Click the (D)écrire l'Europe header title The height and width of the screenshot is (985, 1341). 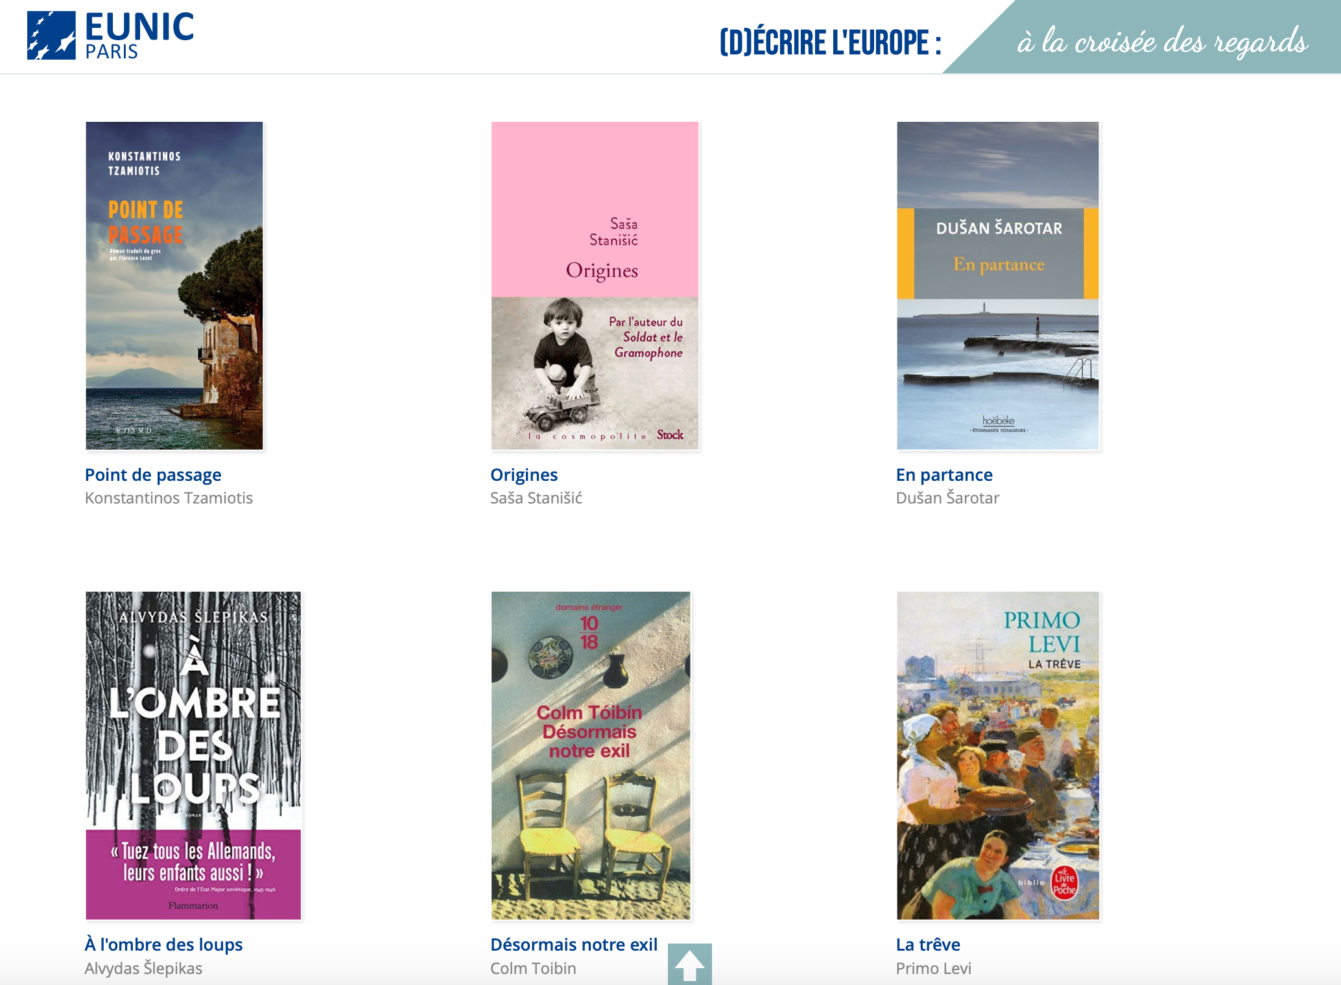click(x=831, y=42)
